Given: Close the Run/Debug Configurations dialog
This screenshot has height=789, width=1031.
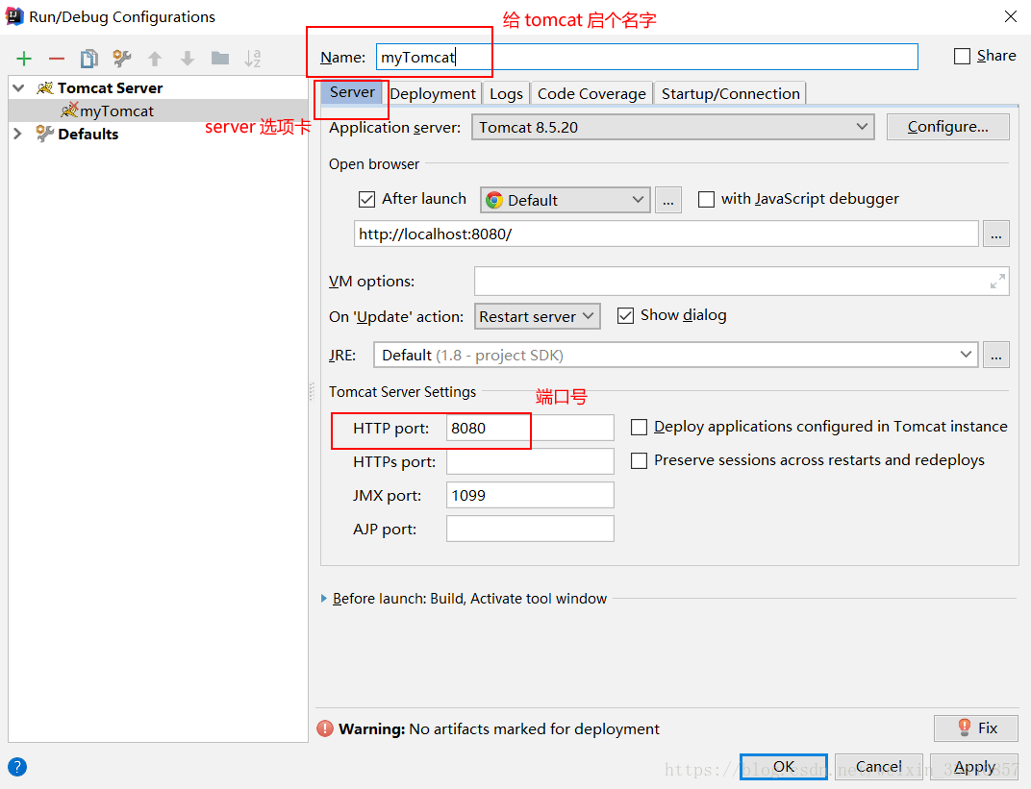Looking at the screenshot, I should [x=1011, y=16].
